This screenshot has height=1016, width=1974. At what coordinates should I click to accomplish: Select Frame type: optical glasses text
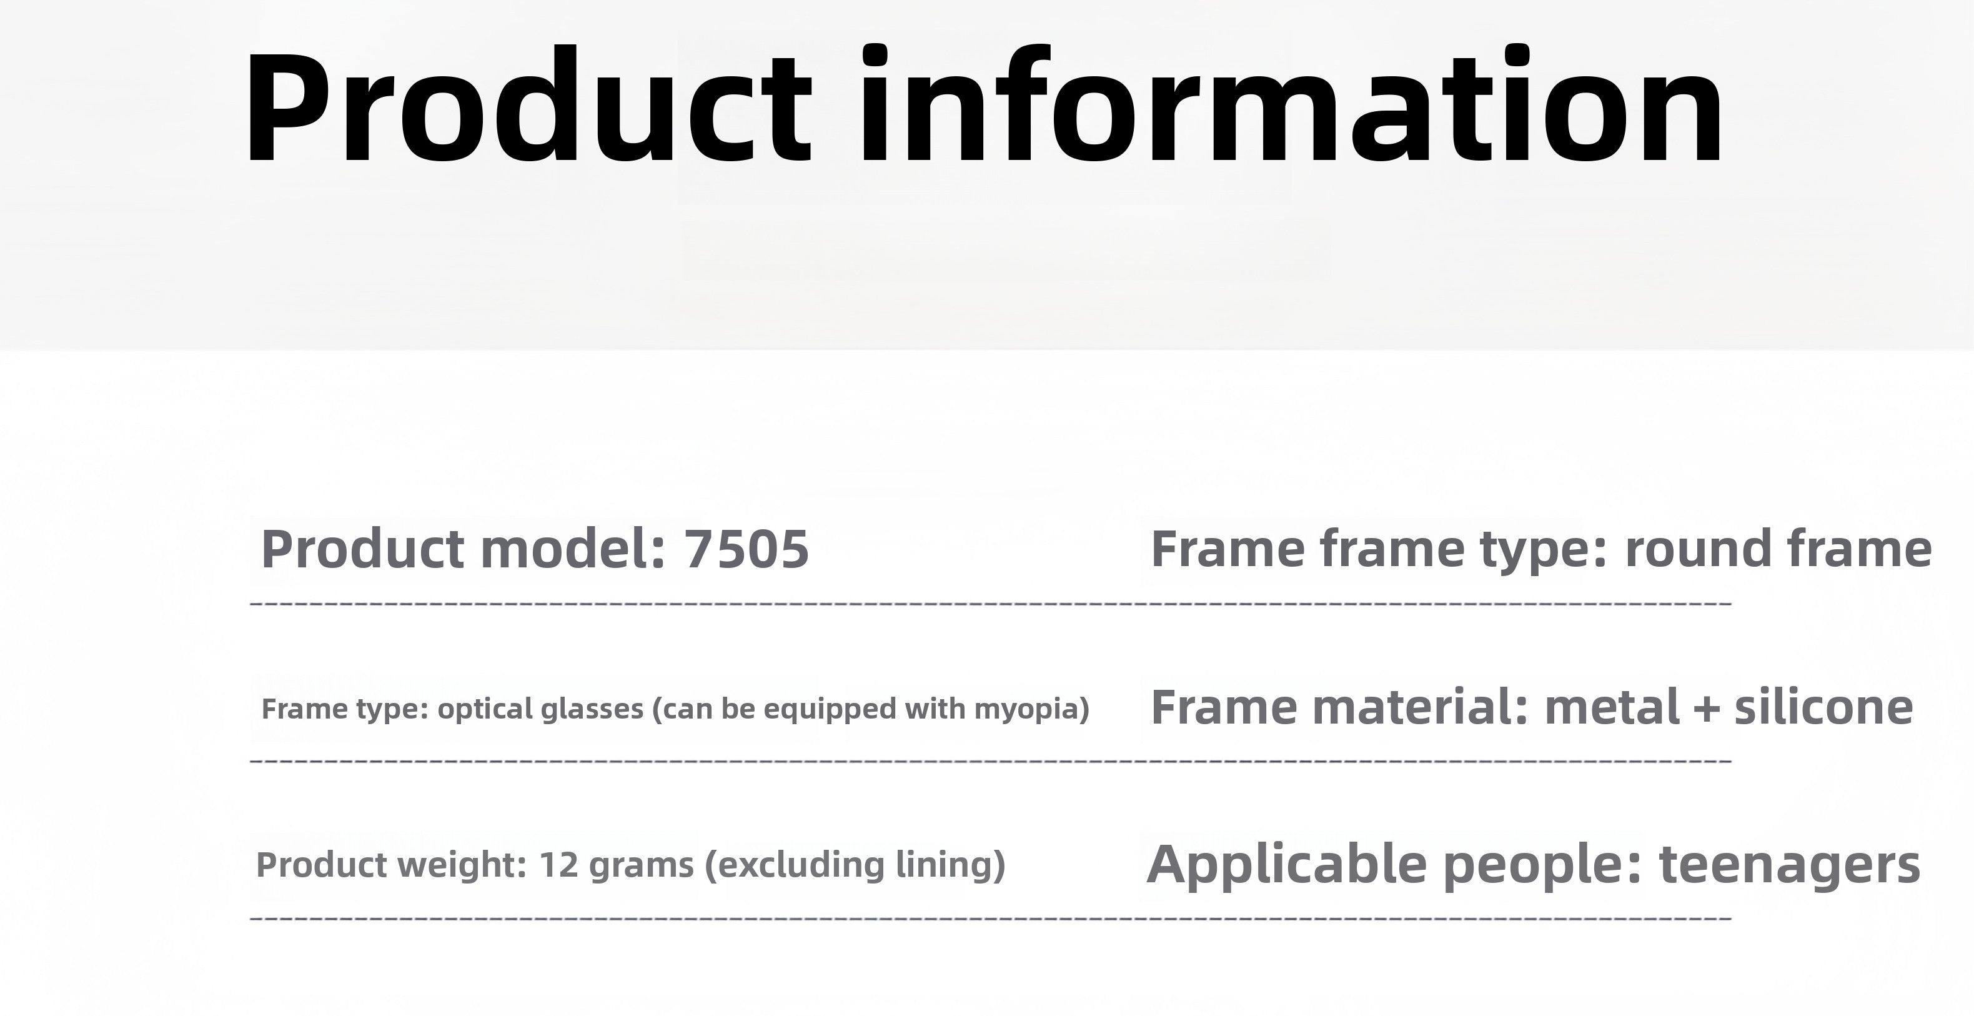coord(452,709)
